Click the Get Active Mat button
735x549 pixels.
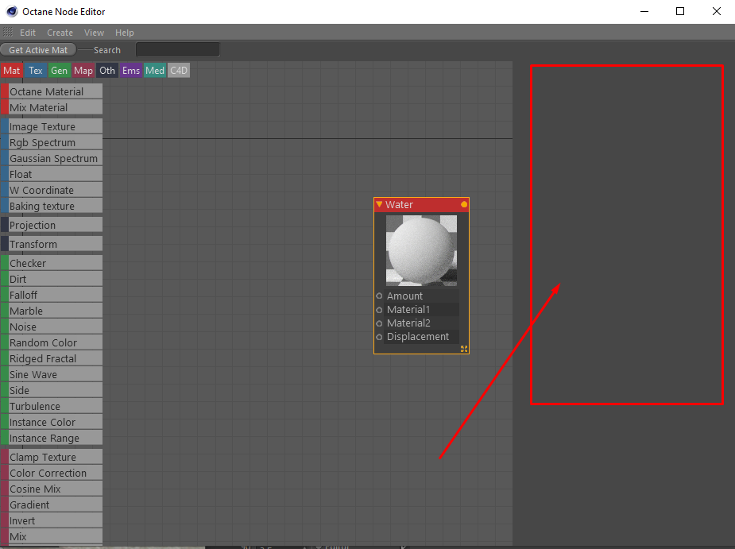pos(38,50)
